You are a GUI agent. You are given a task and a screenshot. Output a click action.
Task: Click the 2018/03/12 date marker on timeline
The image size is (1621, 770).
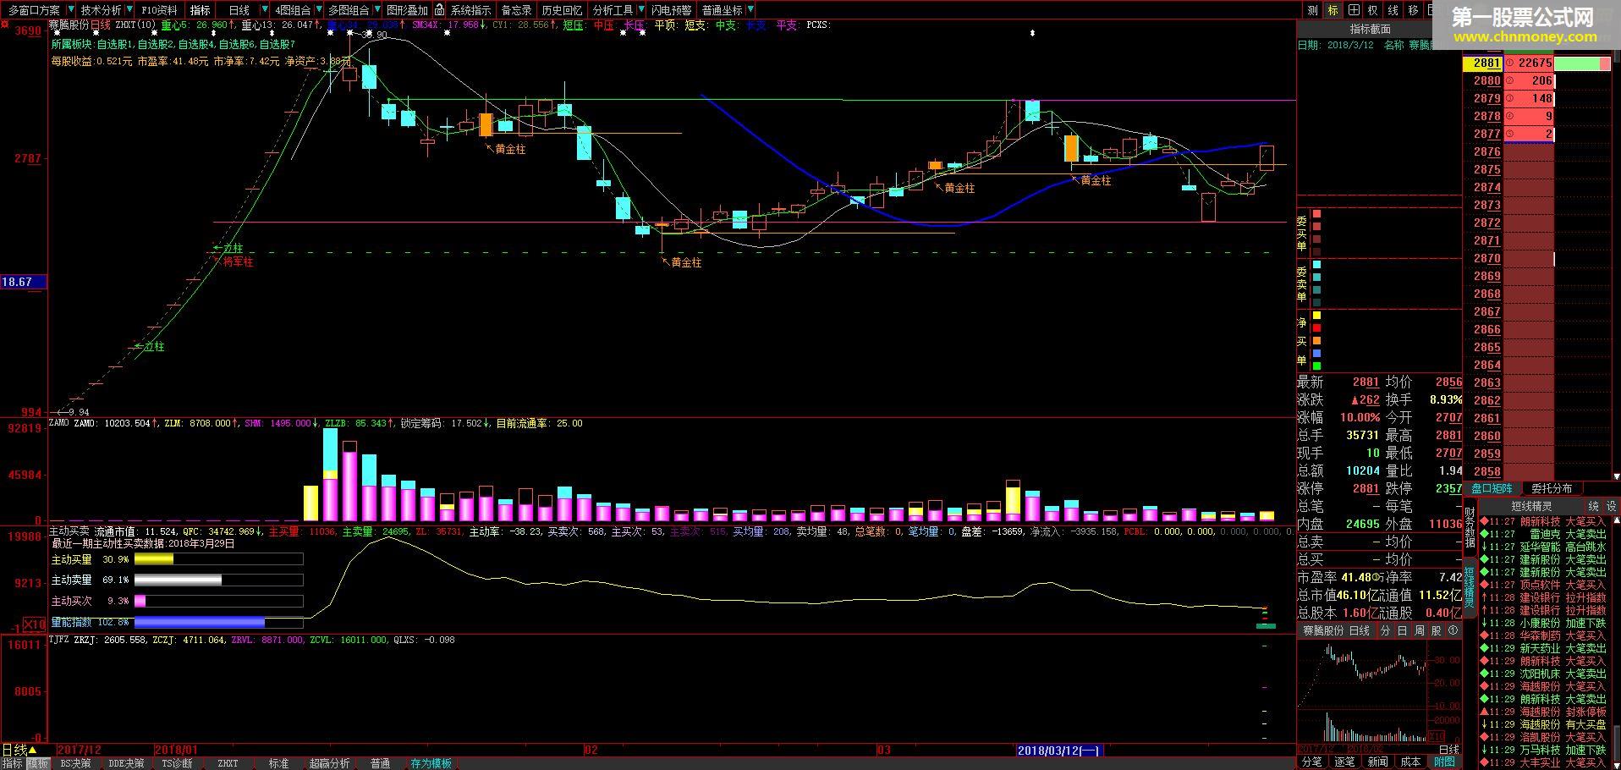pyautogui.click(x=1058, y=751)
